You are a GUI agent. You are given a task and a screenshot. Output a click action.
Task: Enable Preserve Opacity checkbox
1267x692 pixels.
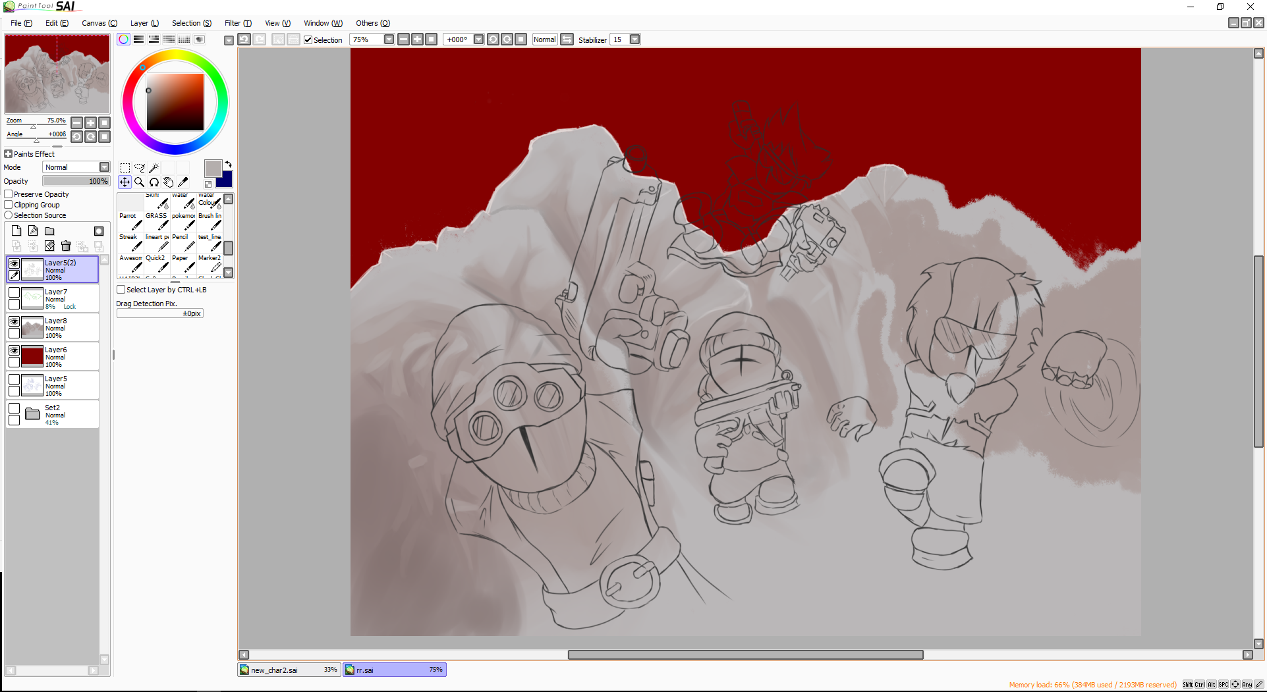[x=9, y=194]
